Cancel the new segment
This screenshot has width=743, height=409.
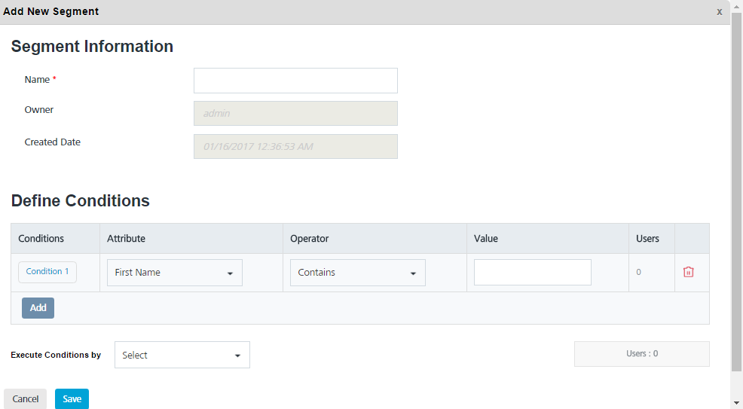[26, 398]
